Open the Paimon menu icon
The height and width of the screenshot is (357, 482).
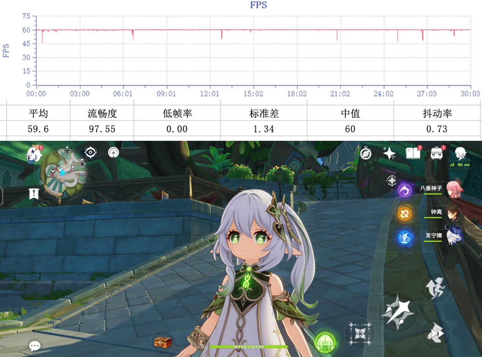[x=34, y=154]
